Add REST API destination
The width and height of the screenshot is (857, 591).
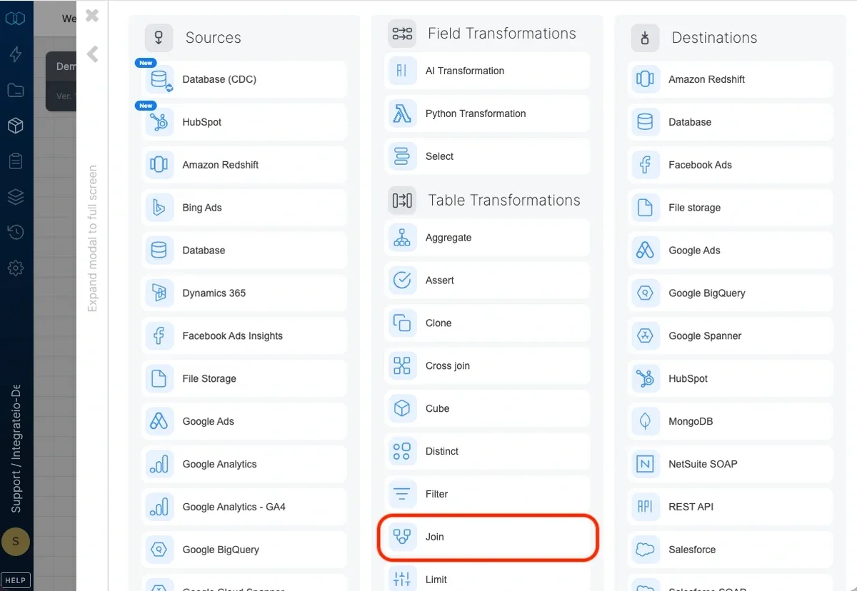point(731,507)
